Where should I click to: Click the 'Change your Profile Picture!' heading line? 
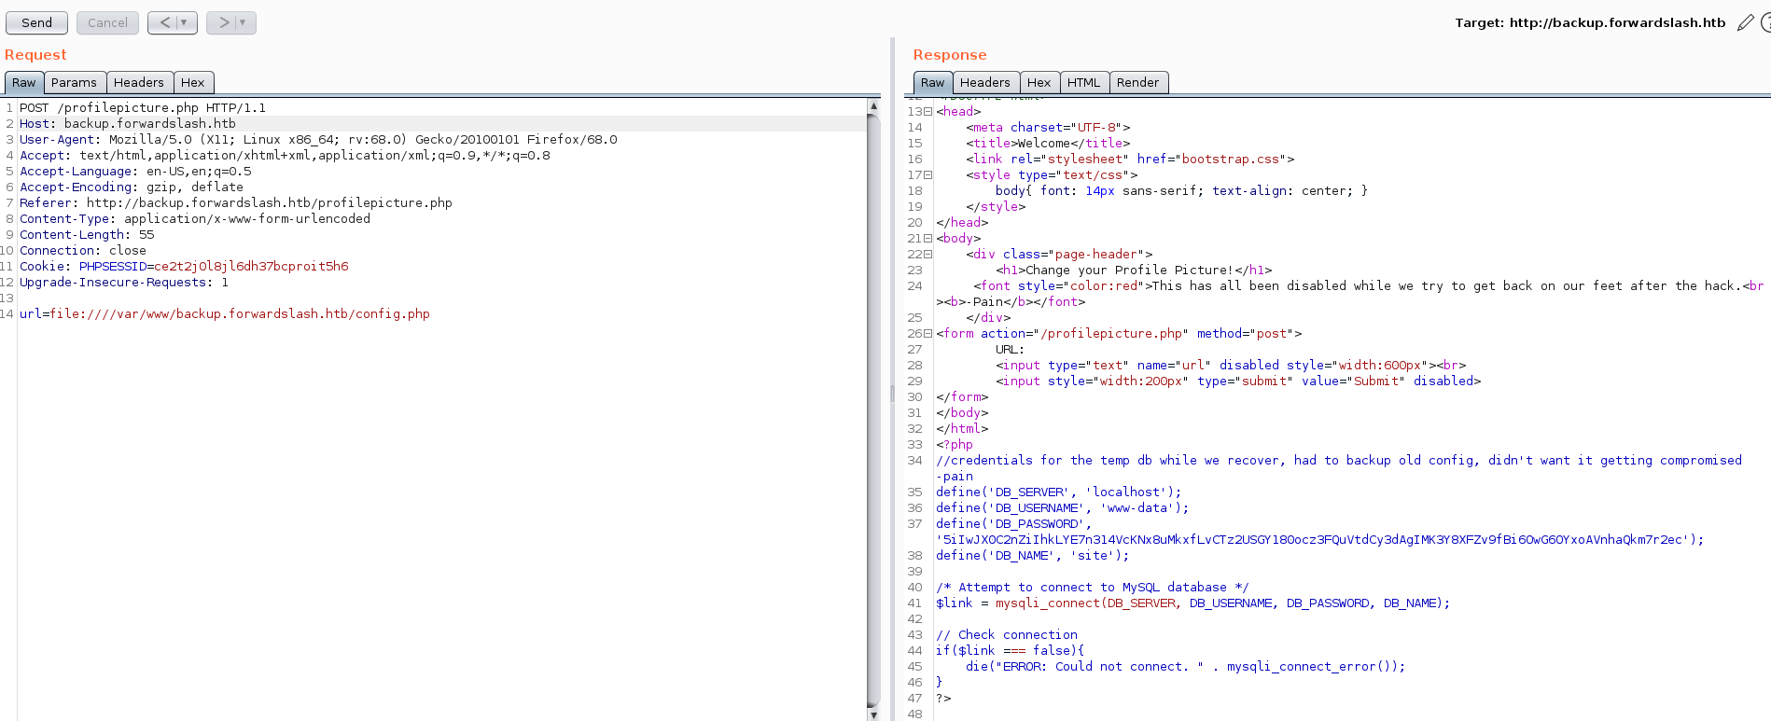(1134, 270)
